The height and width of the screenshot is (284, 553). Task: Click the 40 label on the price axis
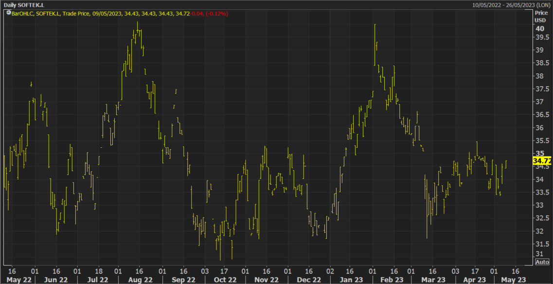pyautogui.click(x=539, y=29)
